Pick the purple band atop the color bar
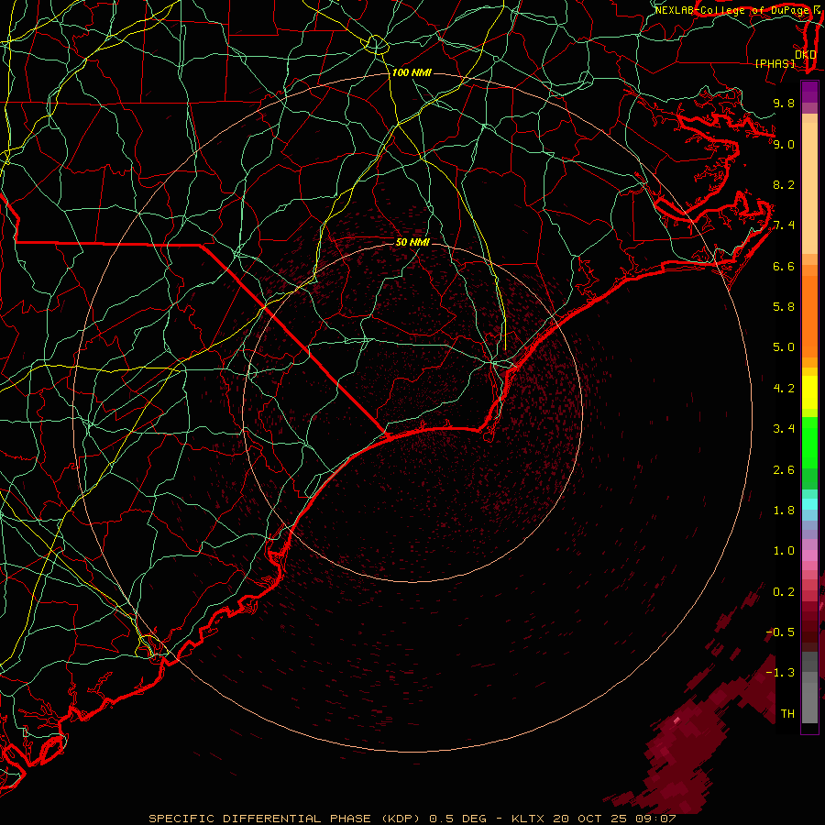Viewport: 825px width, 825px height. tap(809, 92)
